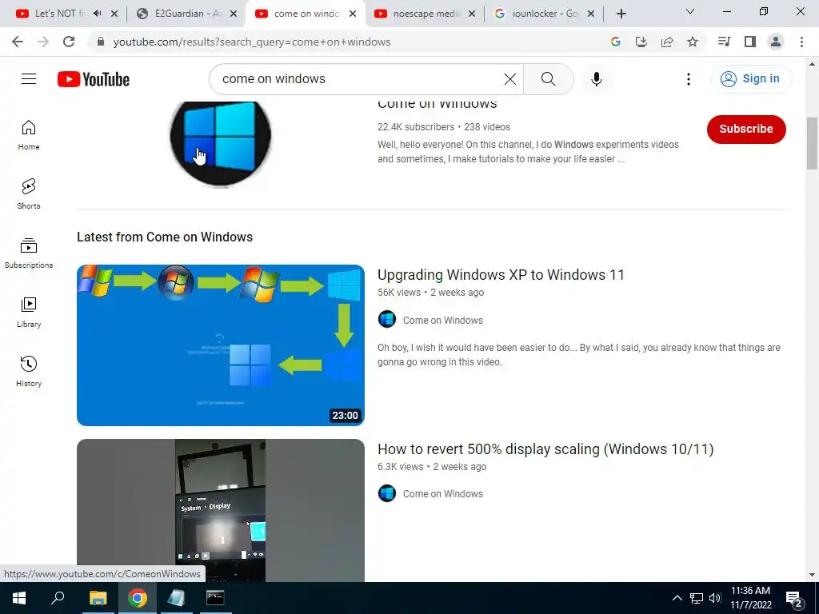Click the small channel icon beside XP video

tap(387, 319)
